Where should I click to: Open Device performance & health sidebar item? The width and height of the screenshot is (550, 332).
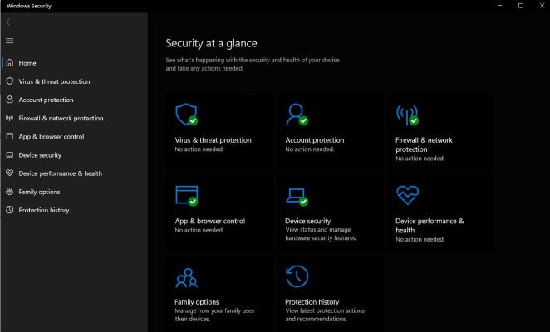(60, 173)
